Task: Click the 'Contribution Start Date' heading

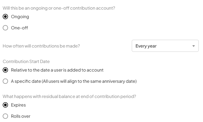Action: pos(26,61)
